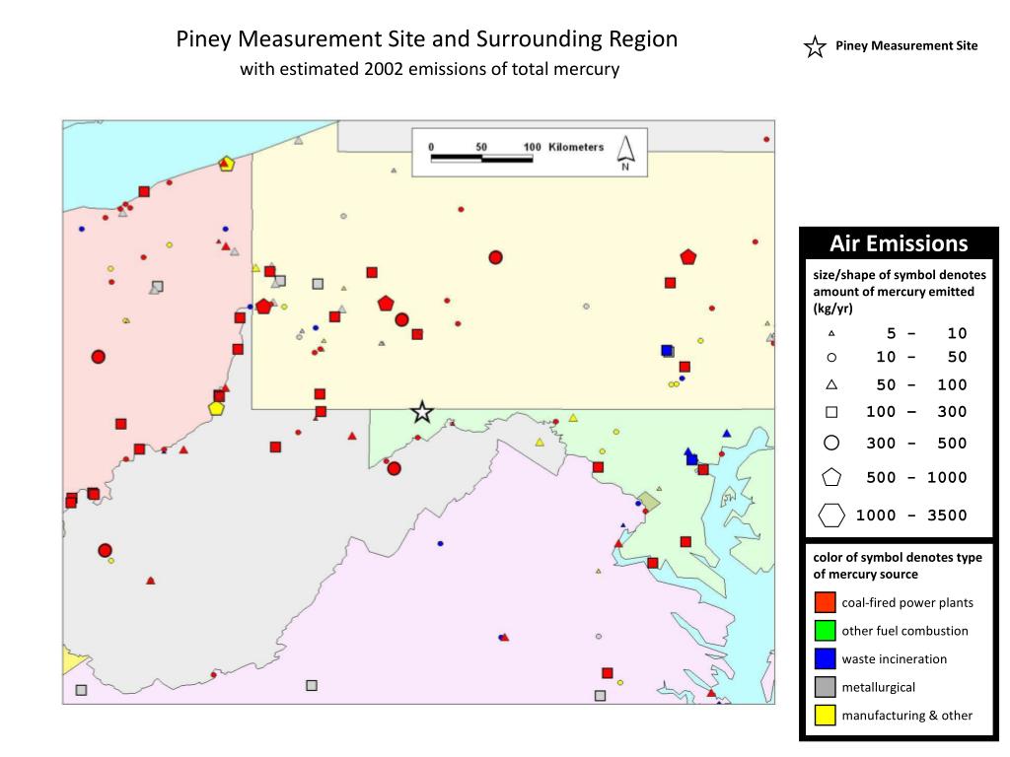
Task: Click the star icon beside Piney Measurement Site label
Action: pos(815,47)
